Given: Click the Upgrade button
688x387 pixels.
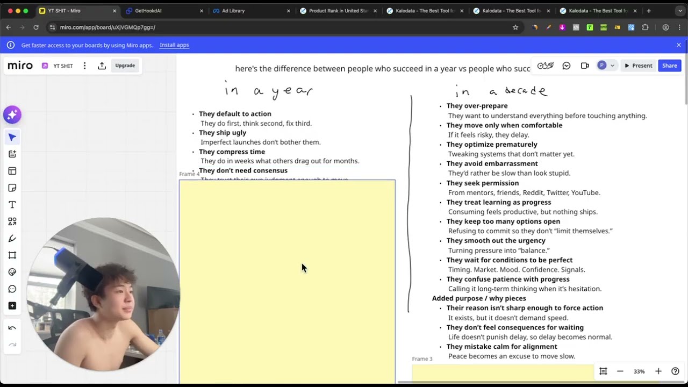Looking at the screenshot, I should pos(125,66).
